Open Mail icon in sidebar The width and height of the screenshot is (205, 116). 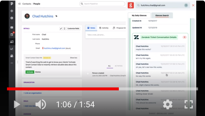pos(12,27)
